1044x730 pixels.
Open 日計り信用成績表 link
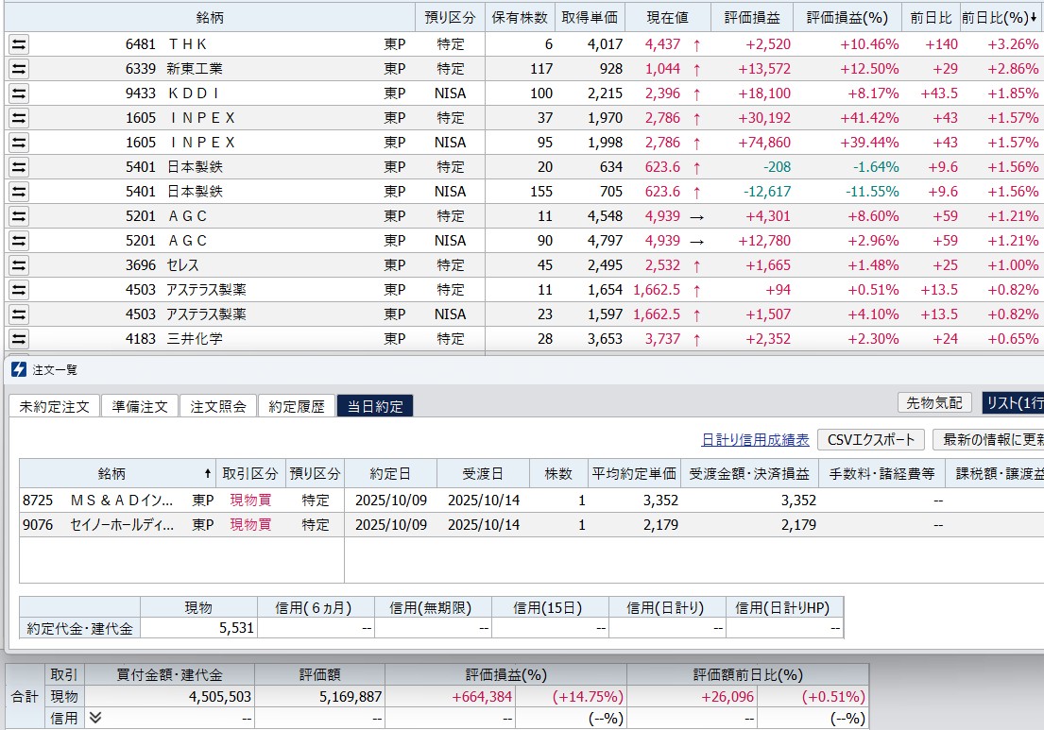click(755, 440)
